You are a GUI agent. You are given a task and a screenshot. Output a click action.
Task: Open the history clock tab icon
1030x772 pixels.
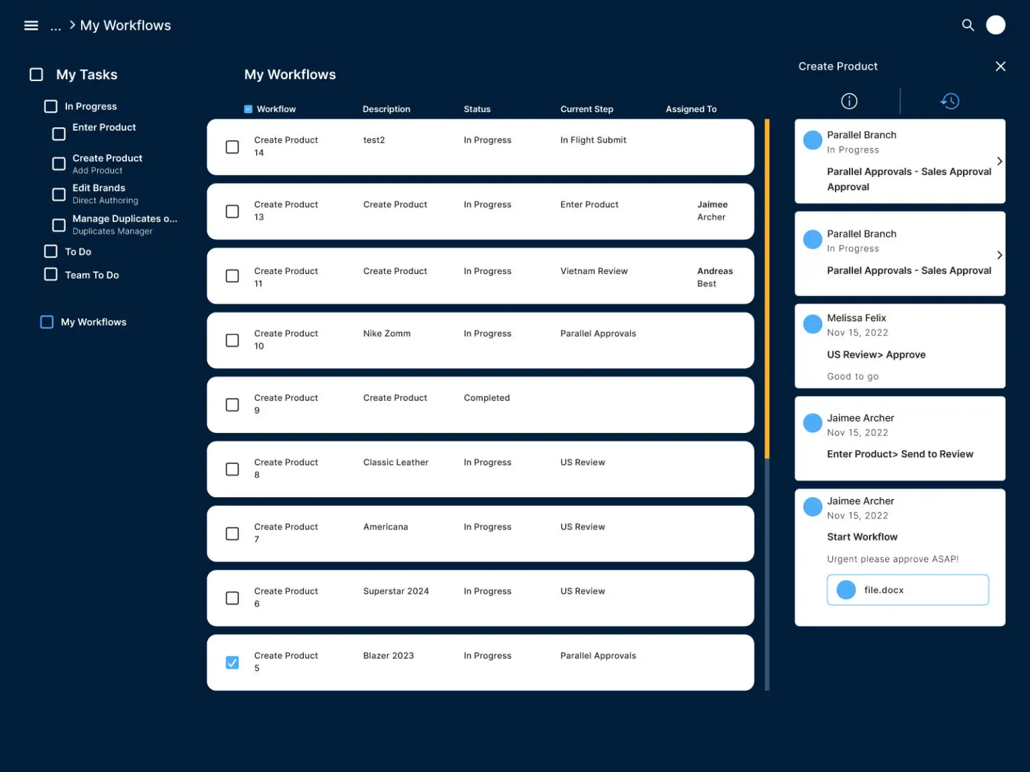[950, 101]
